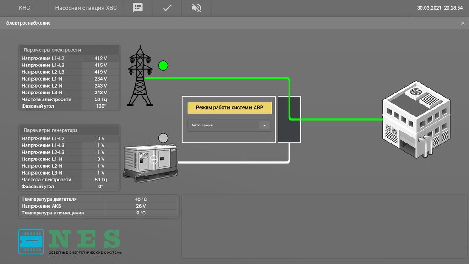
Task: Click the dark ABP transfer switch block
Action: click(289, 119)
